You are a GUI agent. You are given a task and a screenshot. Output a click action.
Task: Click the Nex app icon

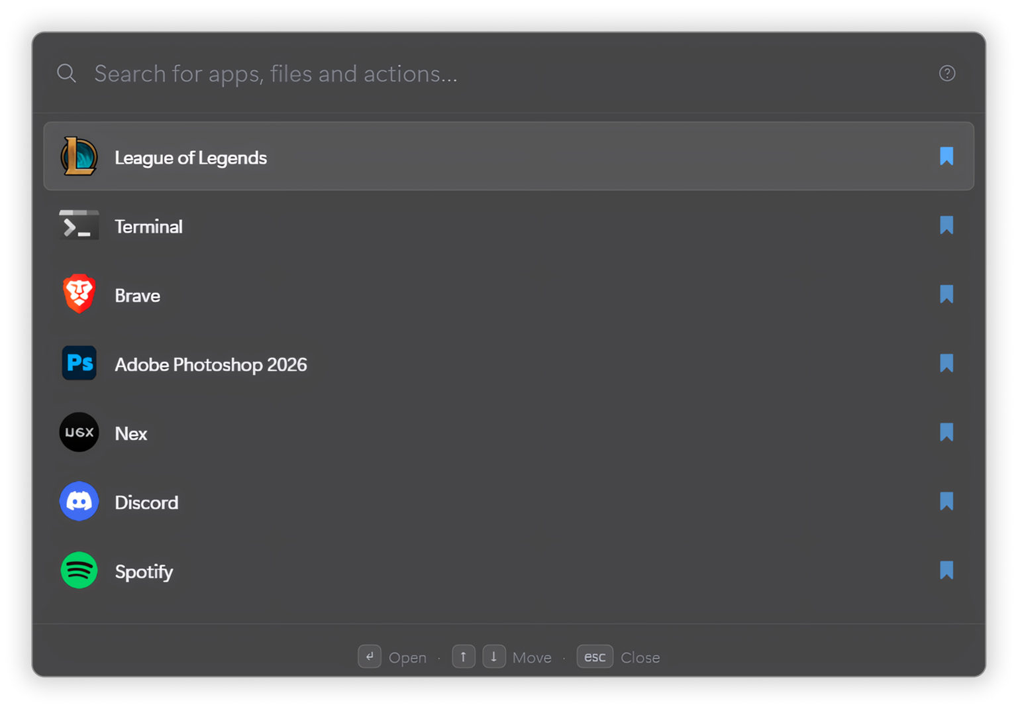pos(79,432)
